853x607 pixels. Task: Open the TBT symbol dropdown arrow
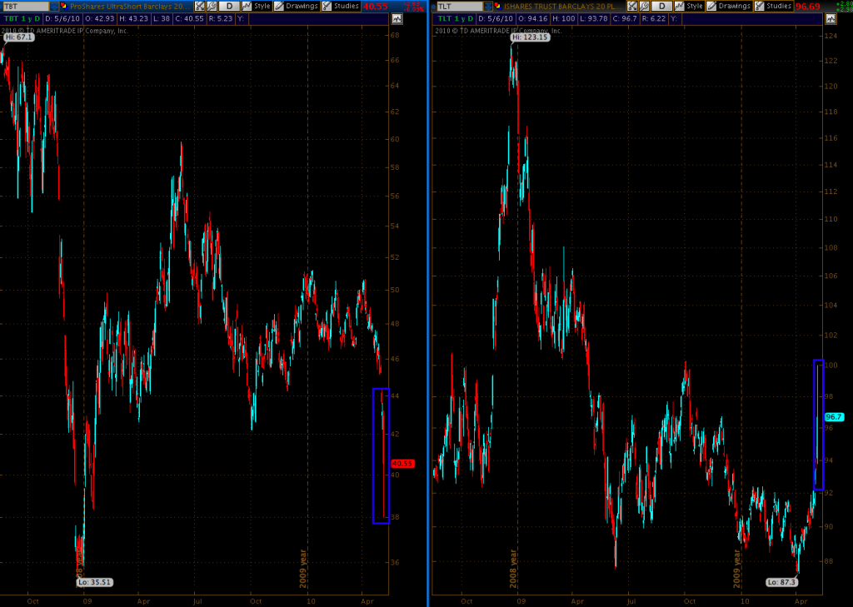[55, 6]
